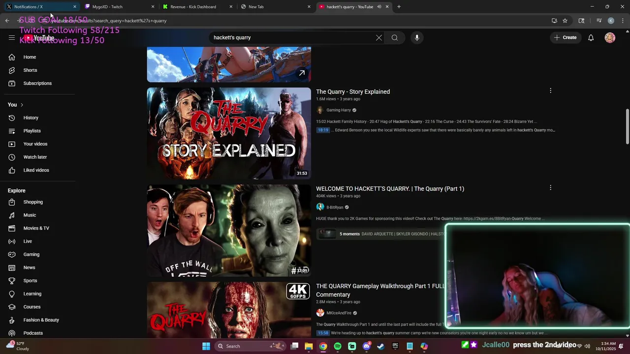Viewport: 630px width, 354px height.
Task: Open YouTube notifications bell
Action: tap(591, 38)
